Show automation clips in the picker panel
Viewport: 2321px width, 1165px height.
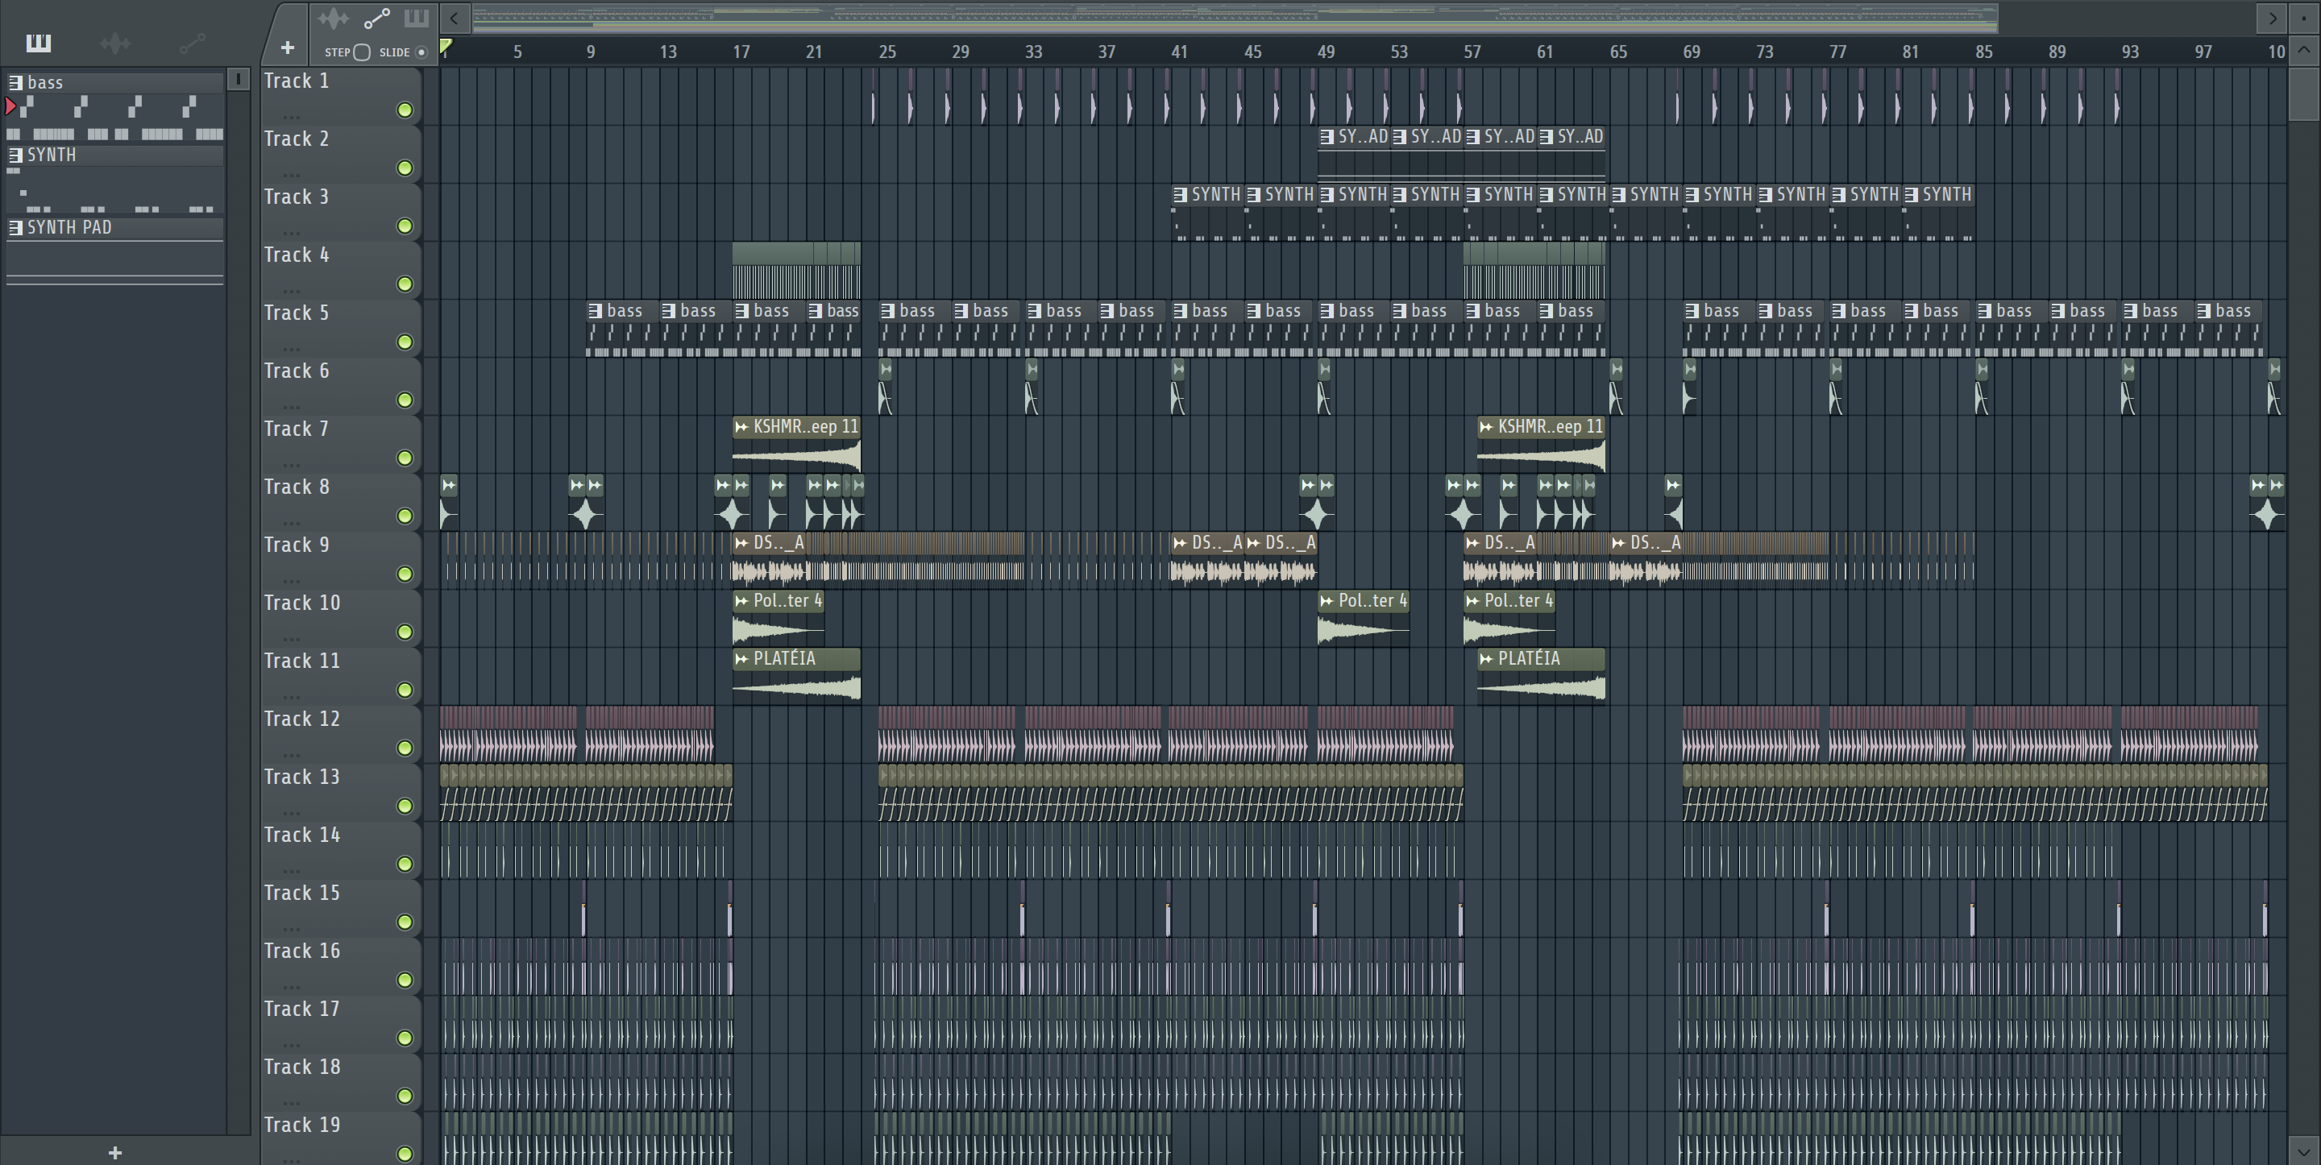192,43
